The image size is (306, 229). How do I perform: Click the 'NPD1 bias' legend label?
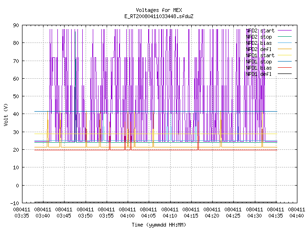[x=259, y=68]
